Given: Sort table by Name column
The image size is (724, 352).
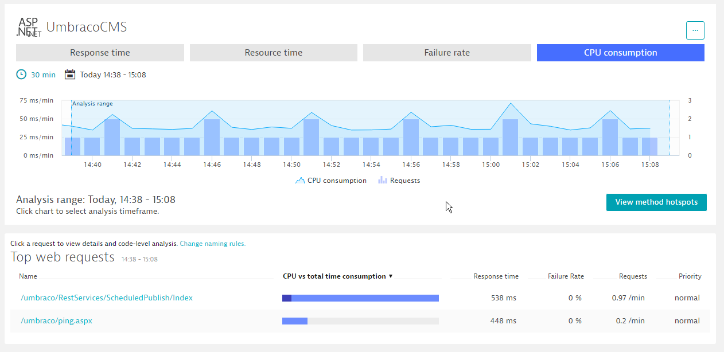Looking at the screenshot, I should pyautogui.click(x=28, y=276).
